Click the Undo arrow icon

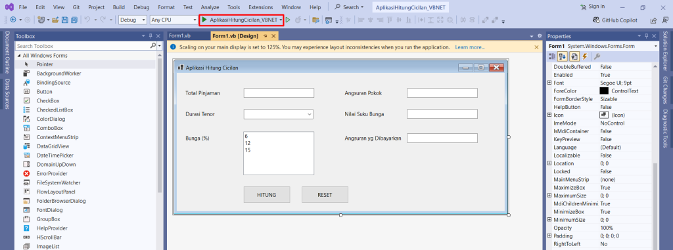[87, 20]
